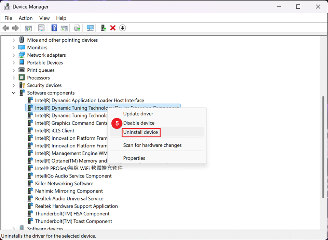Select Intel PROSet WiFi software extension entry

[79, 168]
